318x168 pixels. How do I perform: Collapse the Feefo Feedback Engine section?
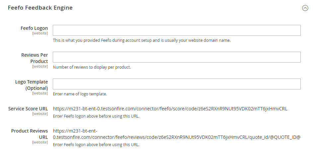point(305,8)
